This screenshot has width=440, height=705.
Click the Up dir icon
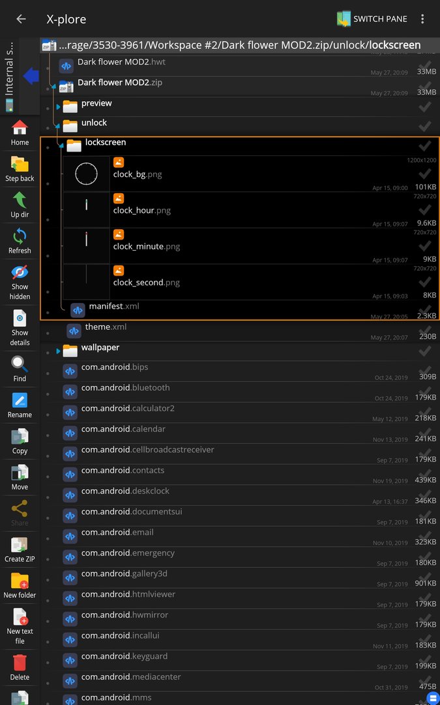tap(20, 205)
